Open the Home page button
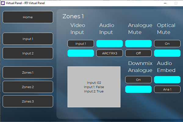Image resolution: width=183 pixels, height=122 pixels. click(x=28, y=17)
